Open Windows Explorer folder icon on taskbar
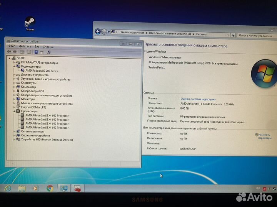Screen dimensions: 277x207 coord(22,188)
